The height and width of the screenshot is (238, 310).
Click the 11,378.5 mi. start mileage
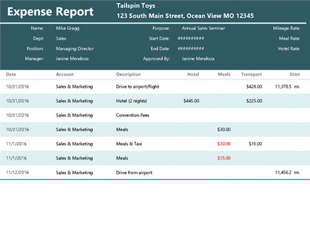pyautogui.click(x=288, y=87)
